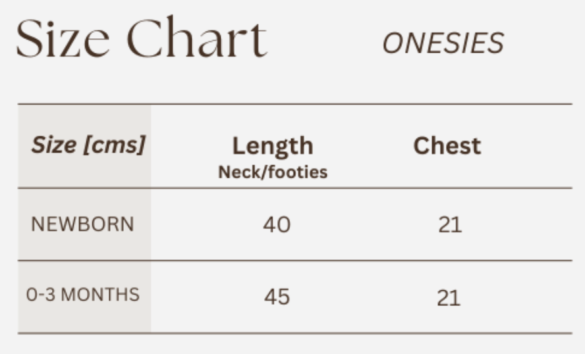This screenshot has height=354, width=585.
Task: Click the NEWBORN row label
Action: (x=82, y=224)
